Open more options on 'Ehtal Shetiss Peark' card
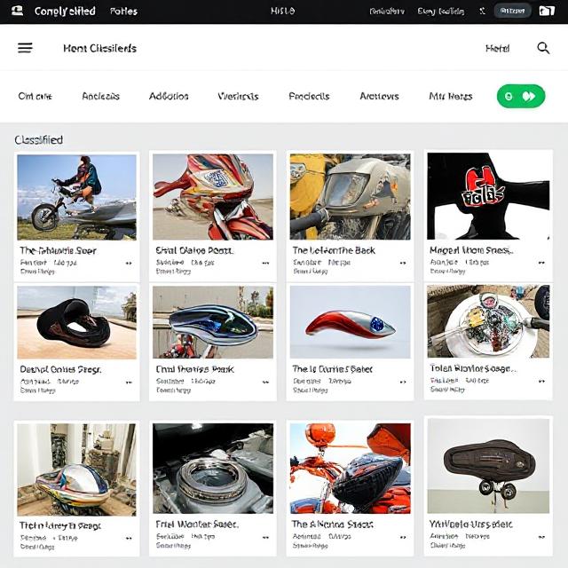 point(265,383)
